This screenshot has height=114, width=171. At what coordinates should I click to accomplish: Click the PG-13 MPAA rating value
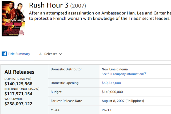click(x=107, y=110)
